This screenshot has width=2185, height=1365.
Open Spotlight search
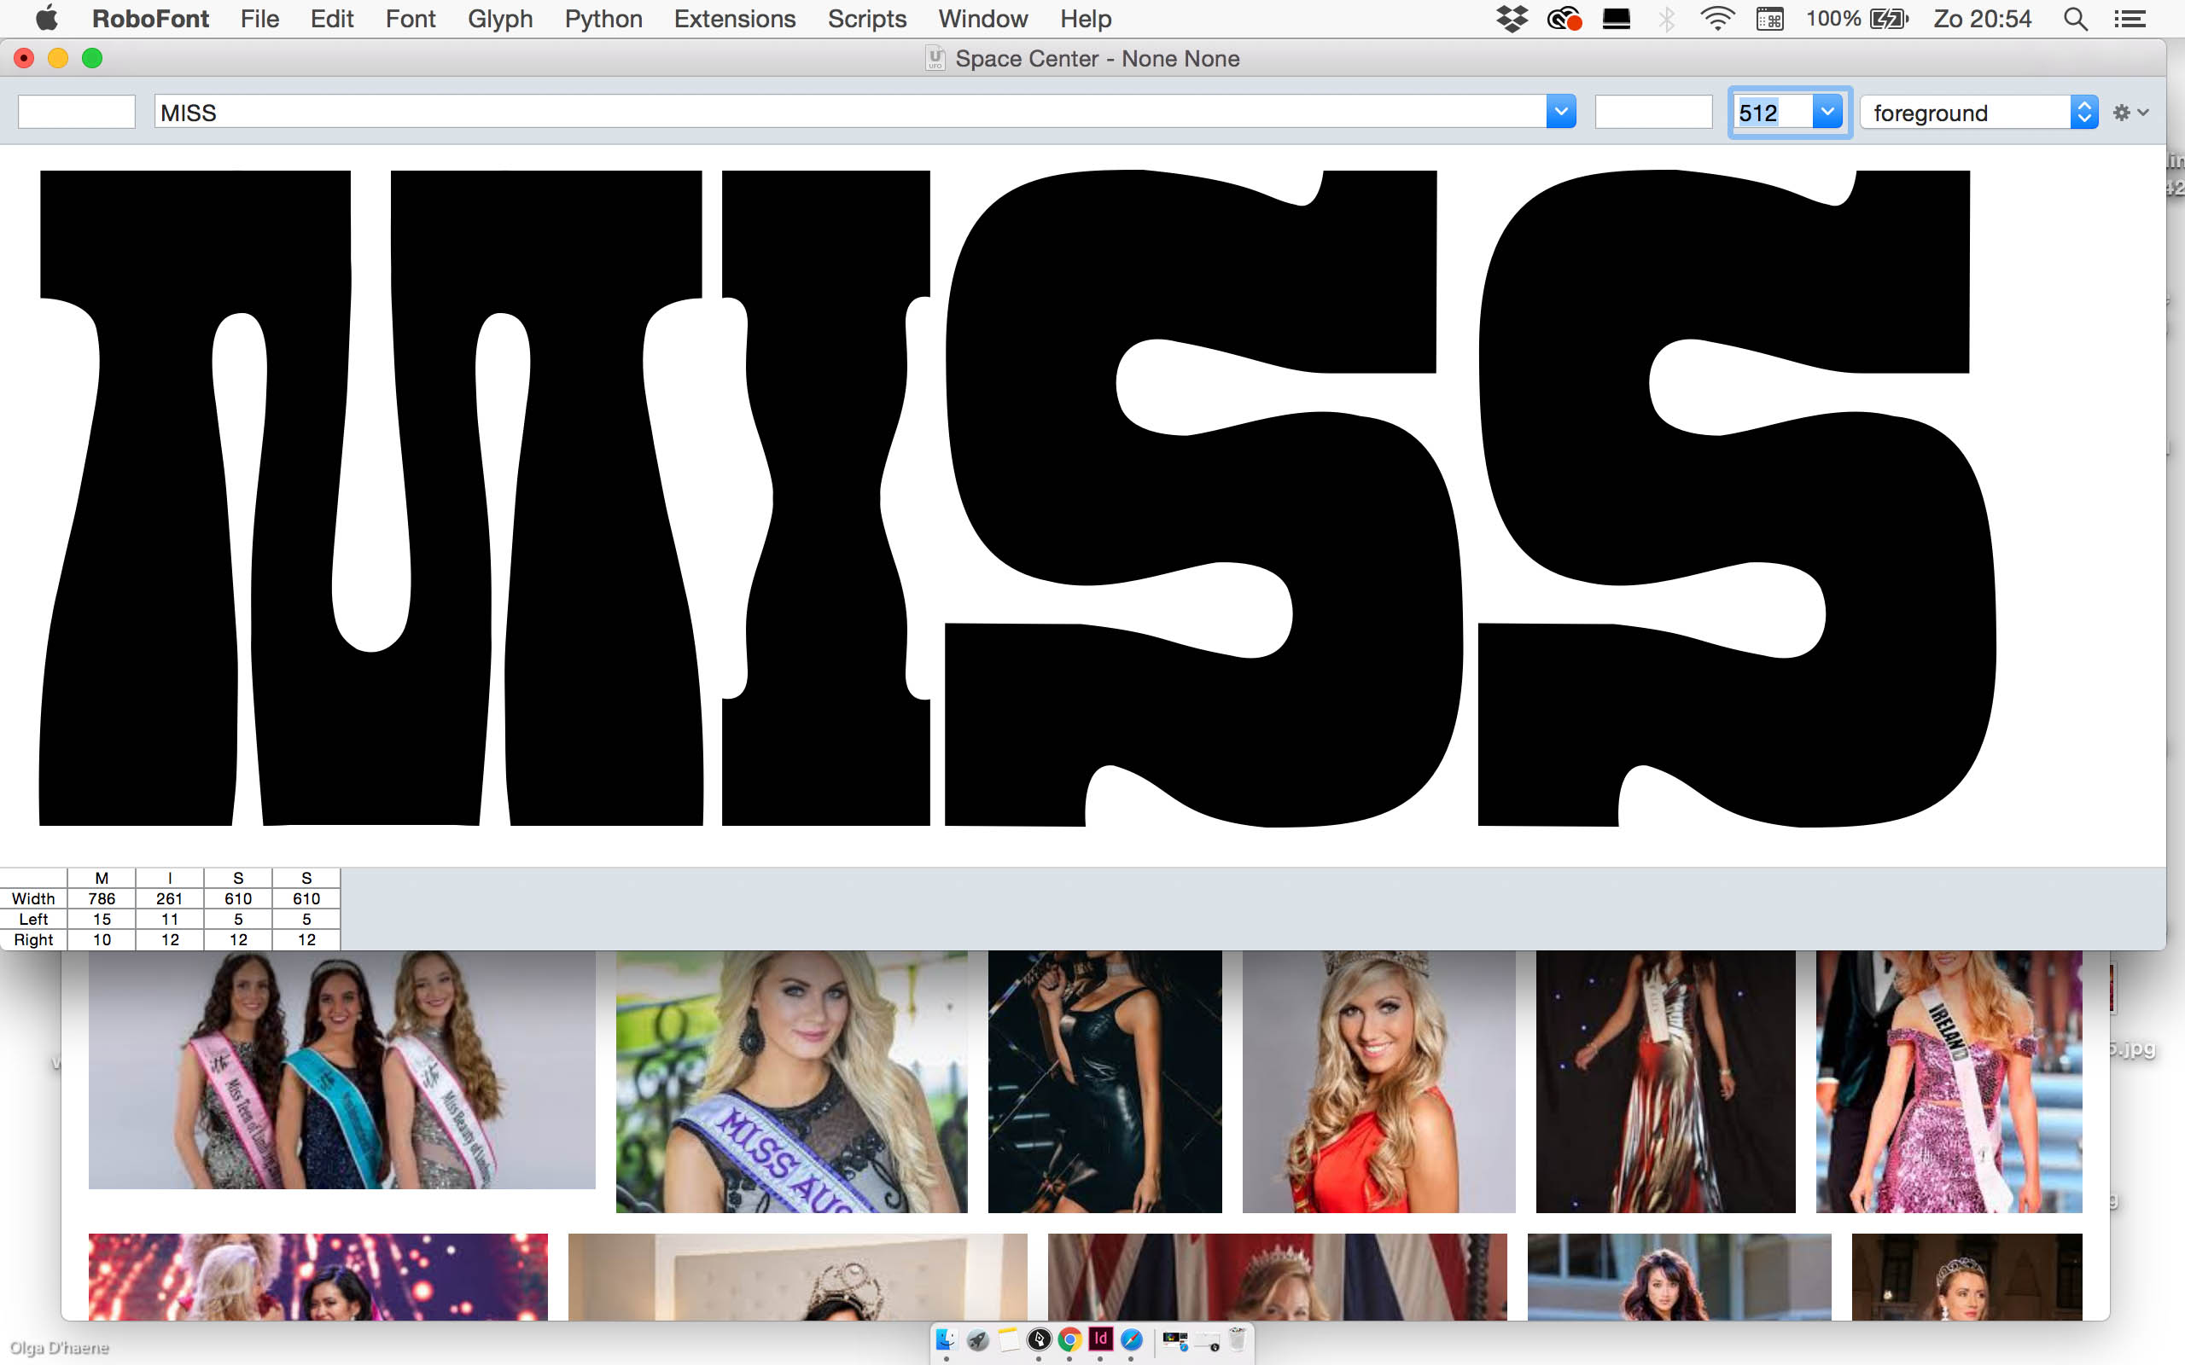tap(2075, 18)
